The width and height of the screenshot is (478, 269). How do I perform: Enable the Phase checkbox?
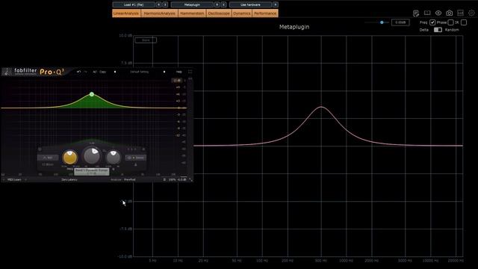(450, 22)
